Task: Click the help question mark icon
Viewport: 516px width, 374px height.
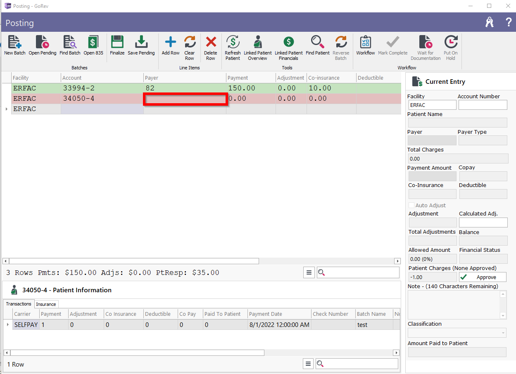Action: pyautogui.click(x=509, y=22)
